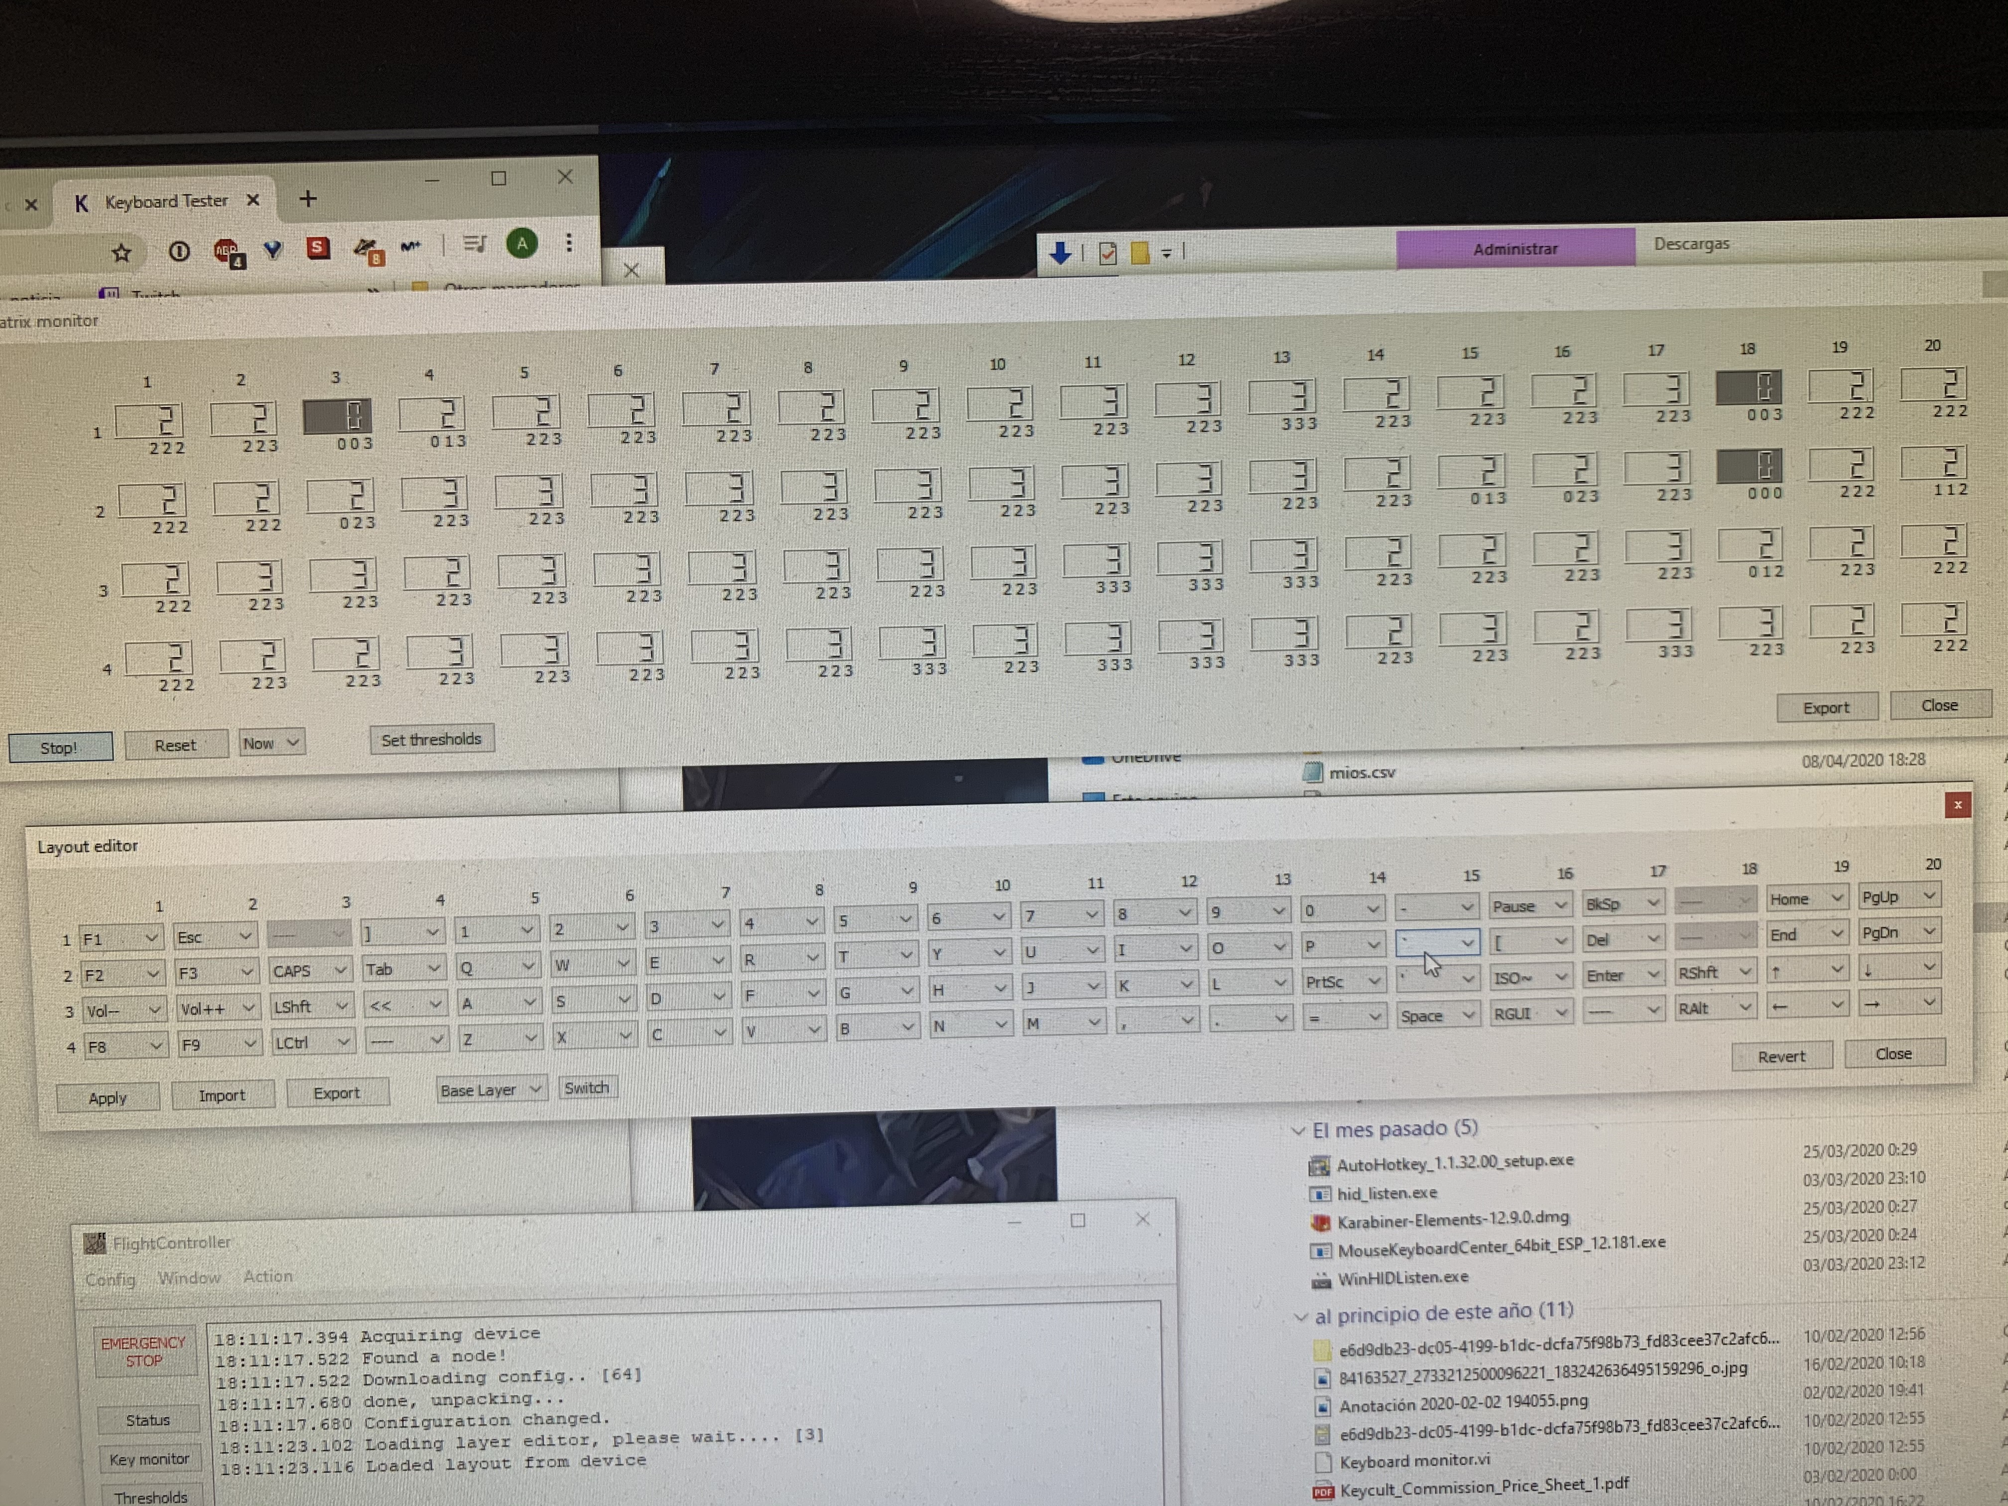
Task: Open a new browser tab
Action: [x=308, y=199]
